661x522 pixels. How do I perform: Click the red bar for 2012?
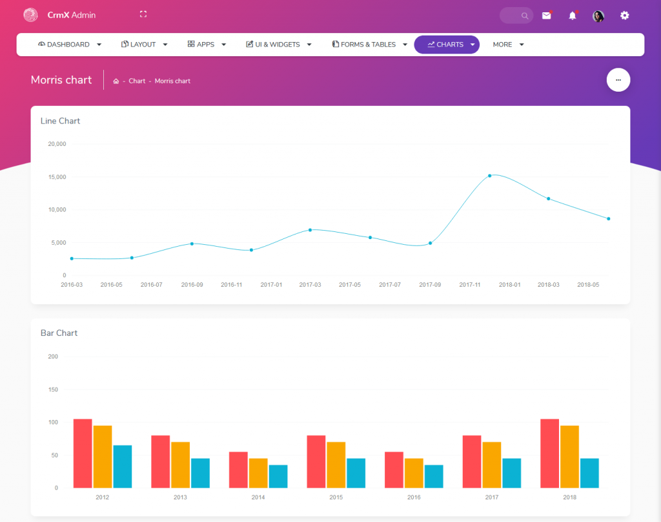click(x=83, y=453)
